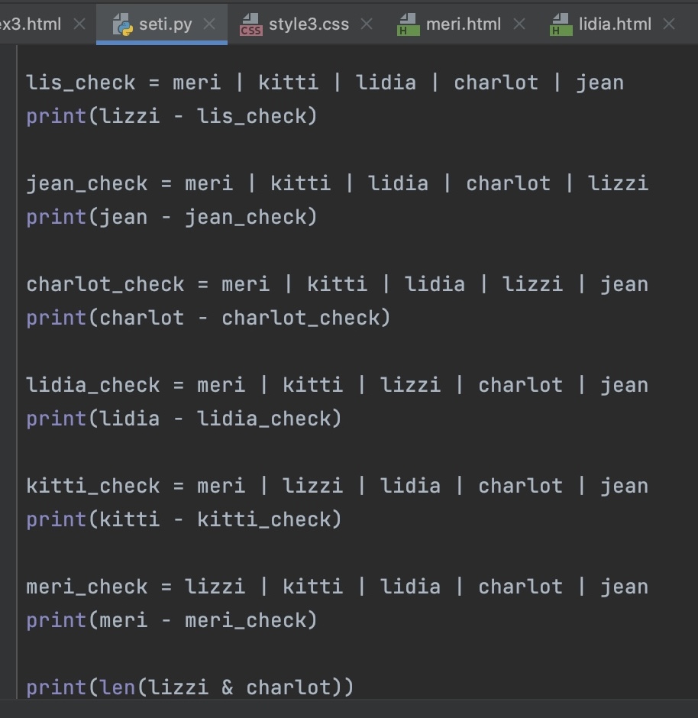This screenshot has height=718, width=698.
Task: Close the style3.css editor tab
Action: click(367, 24)
